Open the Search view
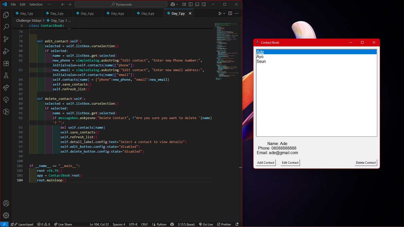 coord(5,27)
